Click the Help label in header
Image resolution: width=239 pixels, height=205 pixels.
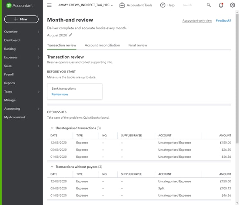pyautogui.click(x=171, y=5)
